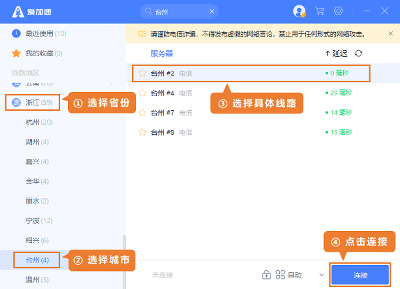Click the search magnifier icon
400x289 pixels.
(146, 11)
